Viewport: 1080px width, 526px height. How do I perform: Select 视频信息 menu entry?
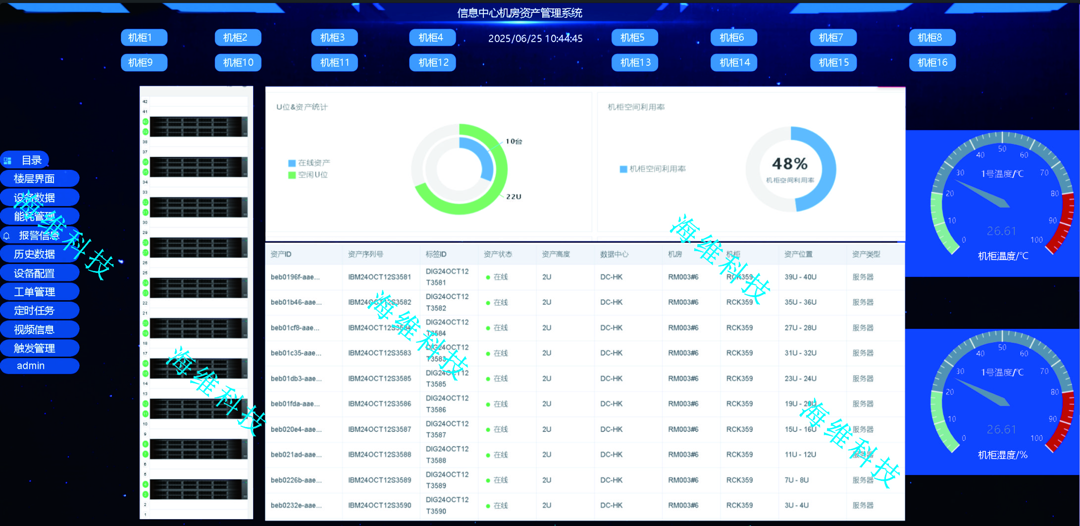pos(34,329)
